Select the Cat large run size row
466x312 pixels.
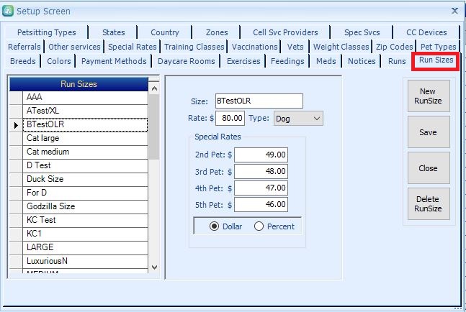(x=43, y=138)
